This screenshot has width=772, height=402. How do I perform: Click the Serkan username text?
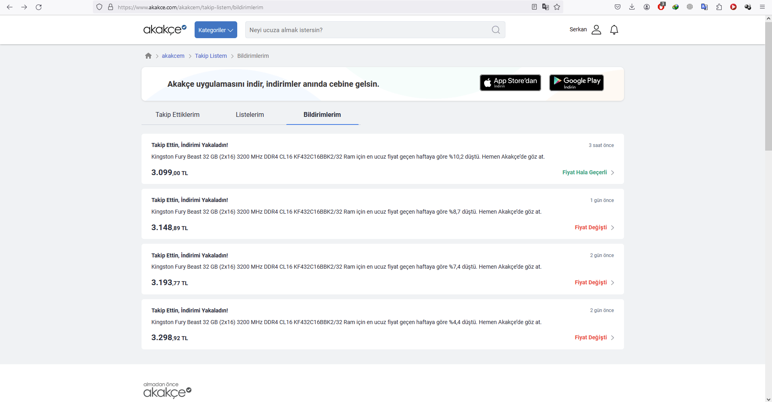coord(578,29)
